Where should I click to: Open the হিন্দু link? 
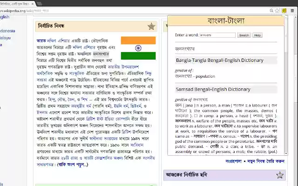pos(52,99)
